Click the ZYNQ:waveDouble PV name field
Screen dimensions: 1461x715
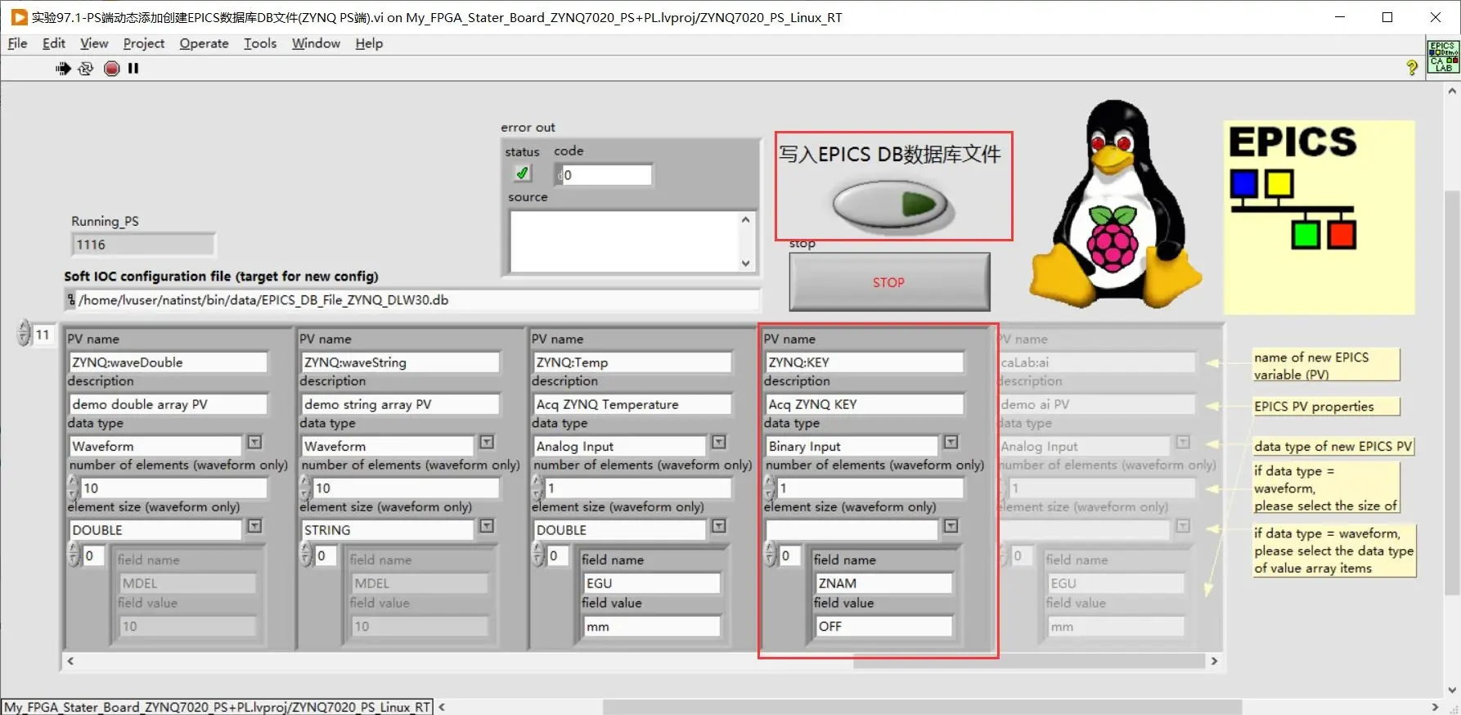point(169,362)
